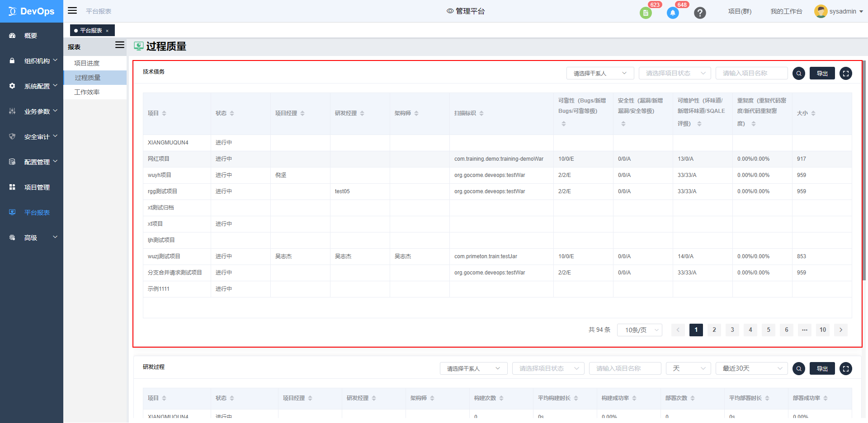Expand 组织机构 sidebar menu
Image resolution: width=868 pixels, height=423 pixels.
[x=32, y=61]
